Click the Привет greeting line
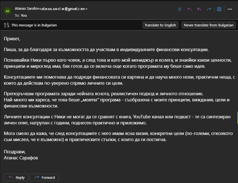 click(x=12, y=39)
